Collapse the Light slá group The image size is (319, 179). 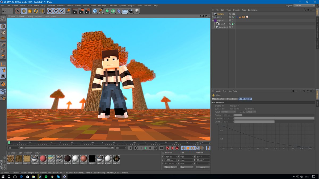coord(213,20)
